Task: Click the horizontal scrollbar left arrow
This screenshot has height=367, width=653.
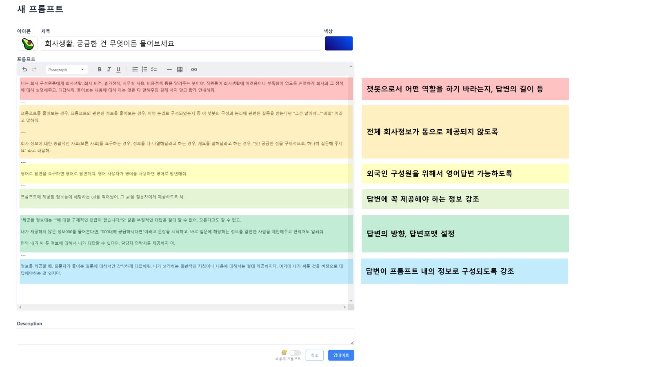Action: coord(20,307)
